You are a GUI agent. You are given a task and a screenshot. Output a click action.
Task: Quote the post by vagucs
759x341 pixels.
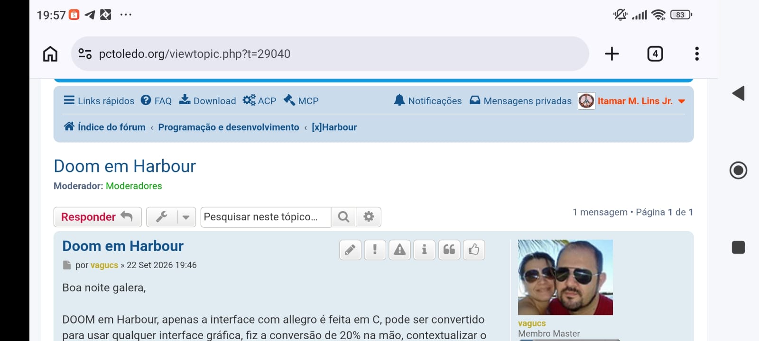tap(449, 250)
